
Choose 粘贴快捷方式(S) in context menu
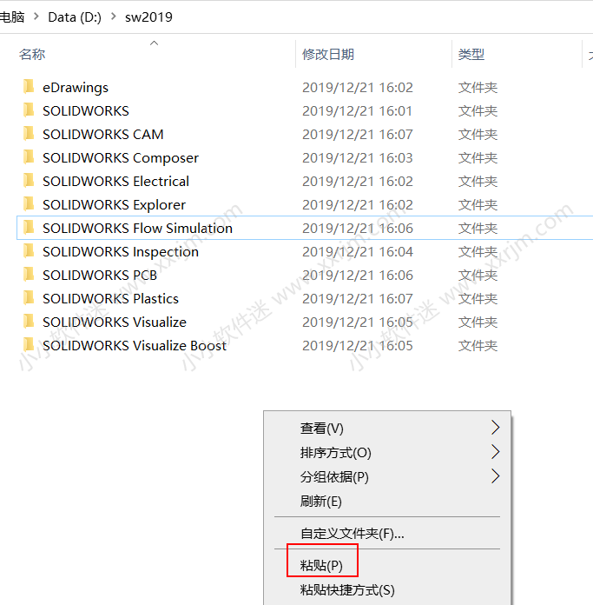click(387, 590)
